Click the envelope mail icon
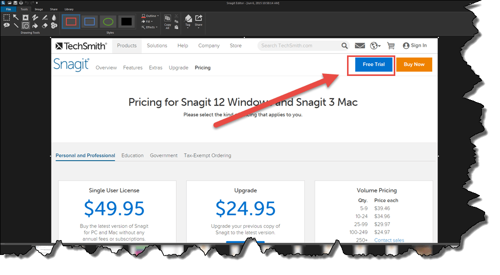This screenshot has width=500, height=275. (x=360, y=46)
